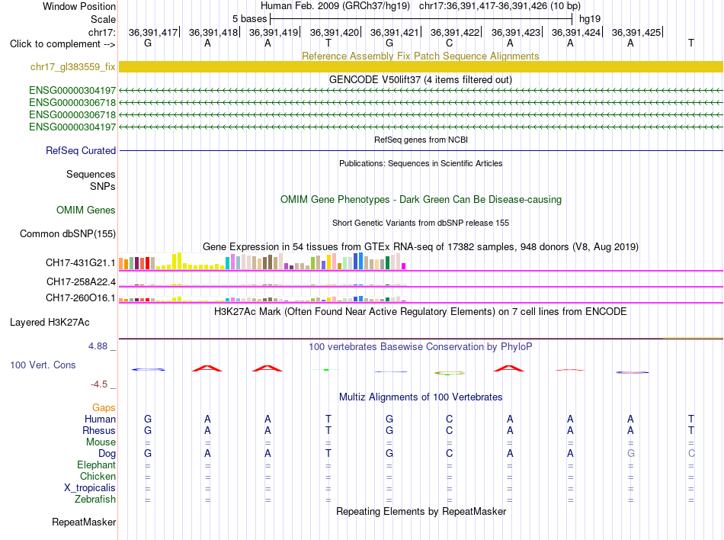724x540 pixels.
Task: Select the yellow chr17_gl383559_fix alignment bar
Action: 421,66
